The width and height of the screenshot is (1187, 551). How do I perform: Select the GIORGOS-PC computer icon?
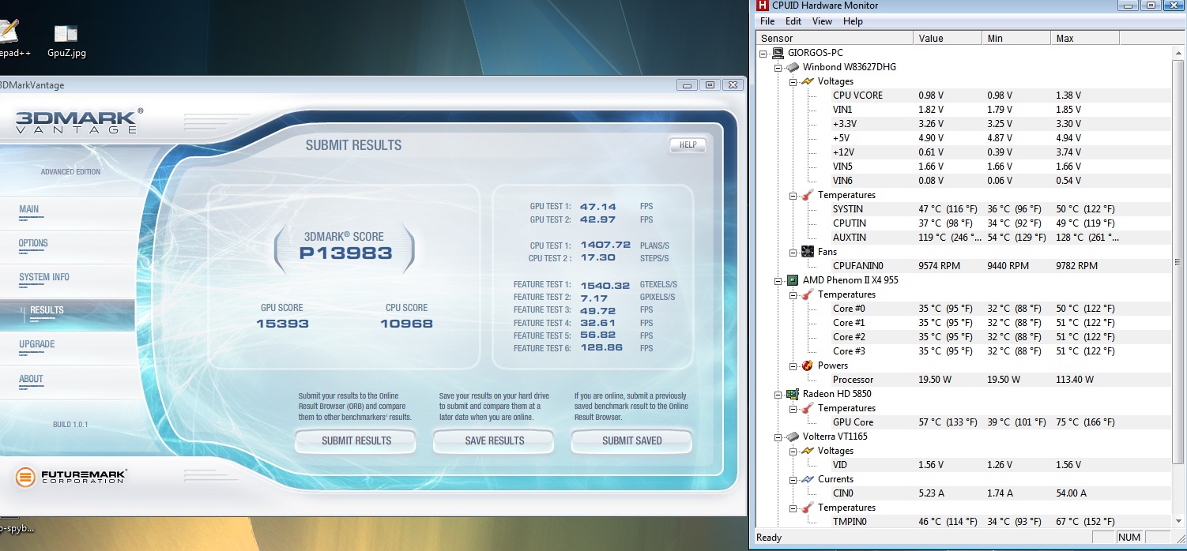point(778,53)
